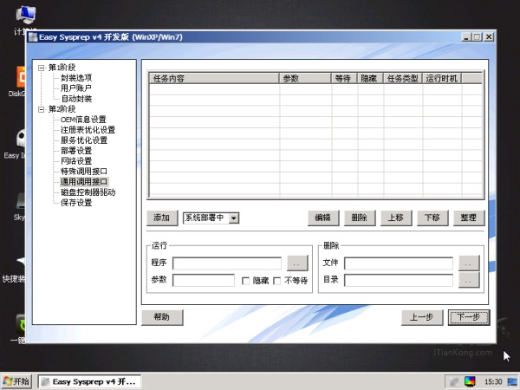Focus the 程序 input field

[227, 263]
